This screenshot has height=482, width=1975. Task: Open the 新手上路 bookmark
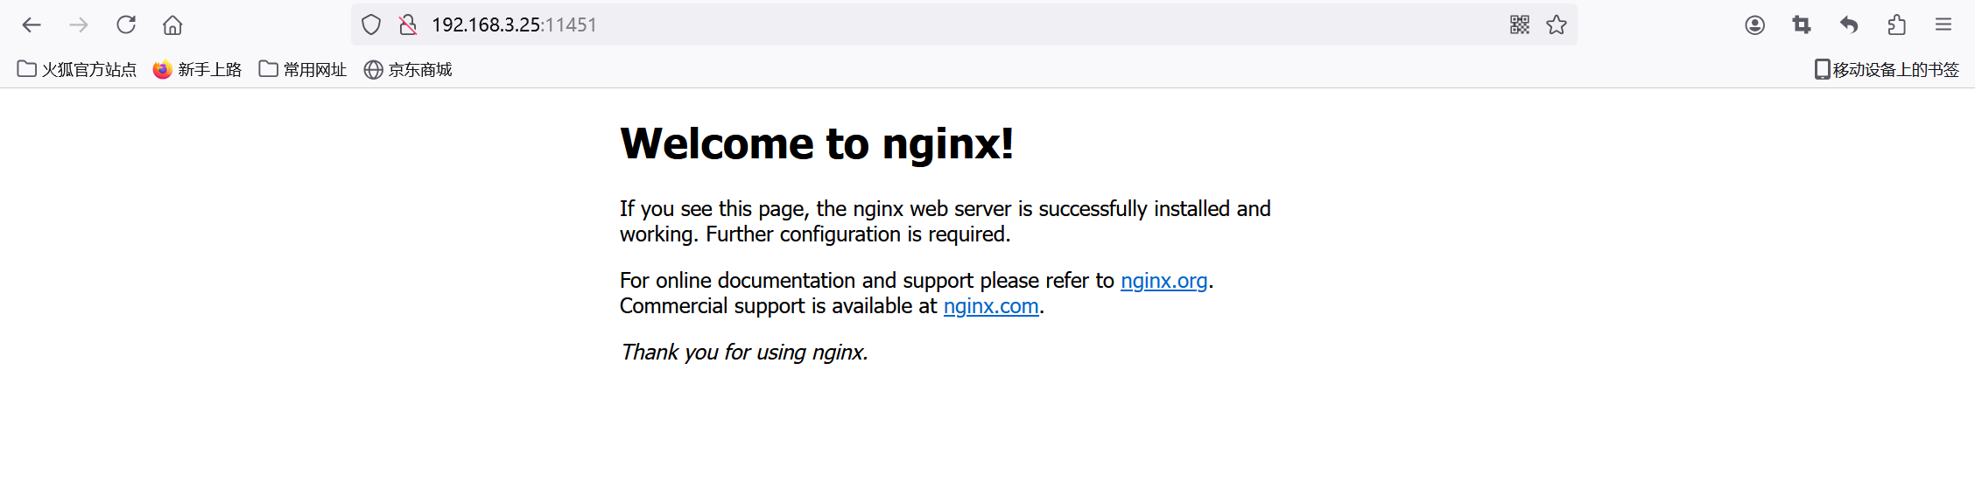coord(197,69)
